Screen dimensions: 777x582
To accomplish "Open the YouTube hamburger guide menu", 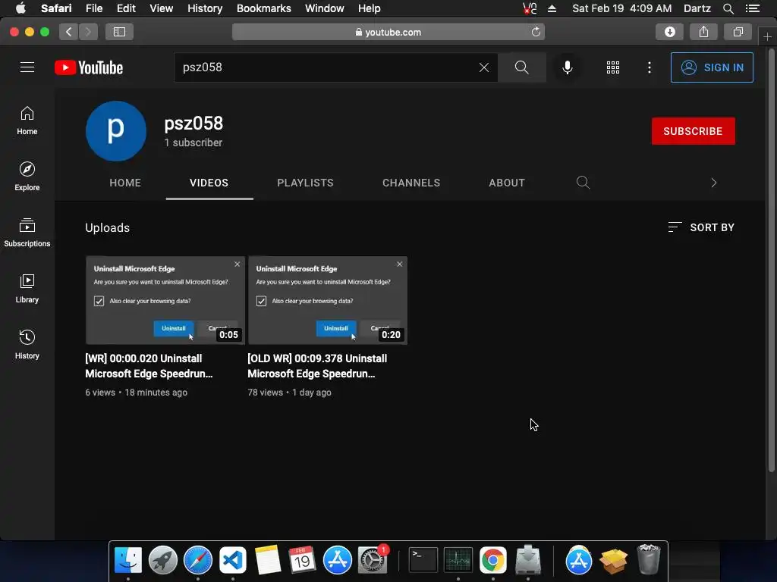I will (x=27, y=67).
